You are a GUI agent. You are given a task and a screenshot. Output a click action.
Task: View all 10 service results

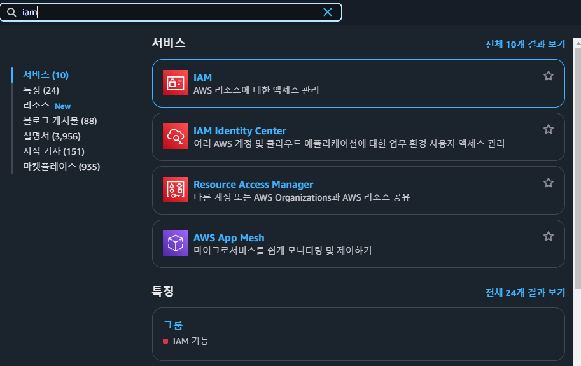[x=525, y=45]
